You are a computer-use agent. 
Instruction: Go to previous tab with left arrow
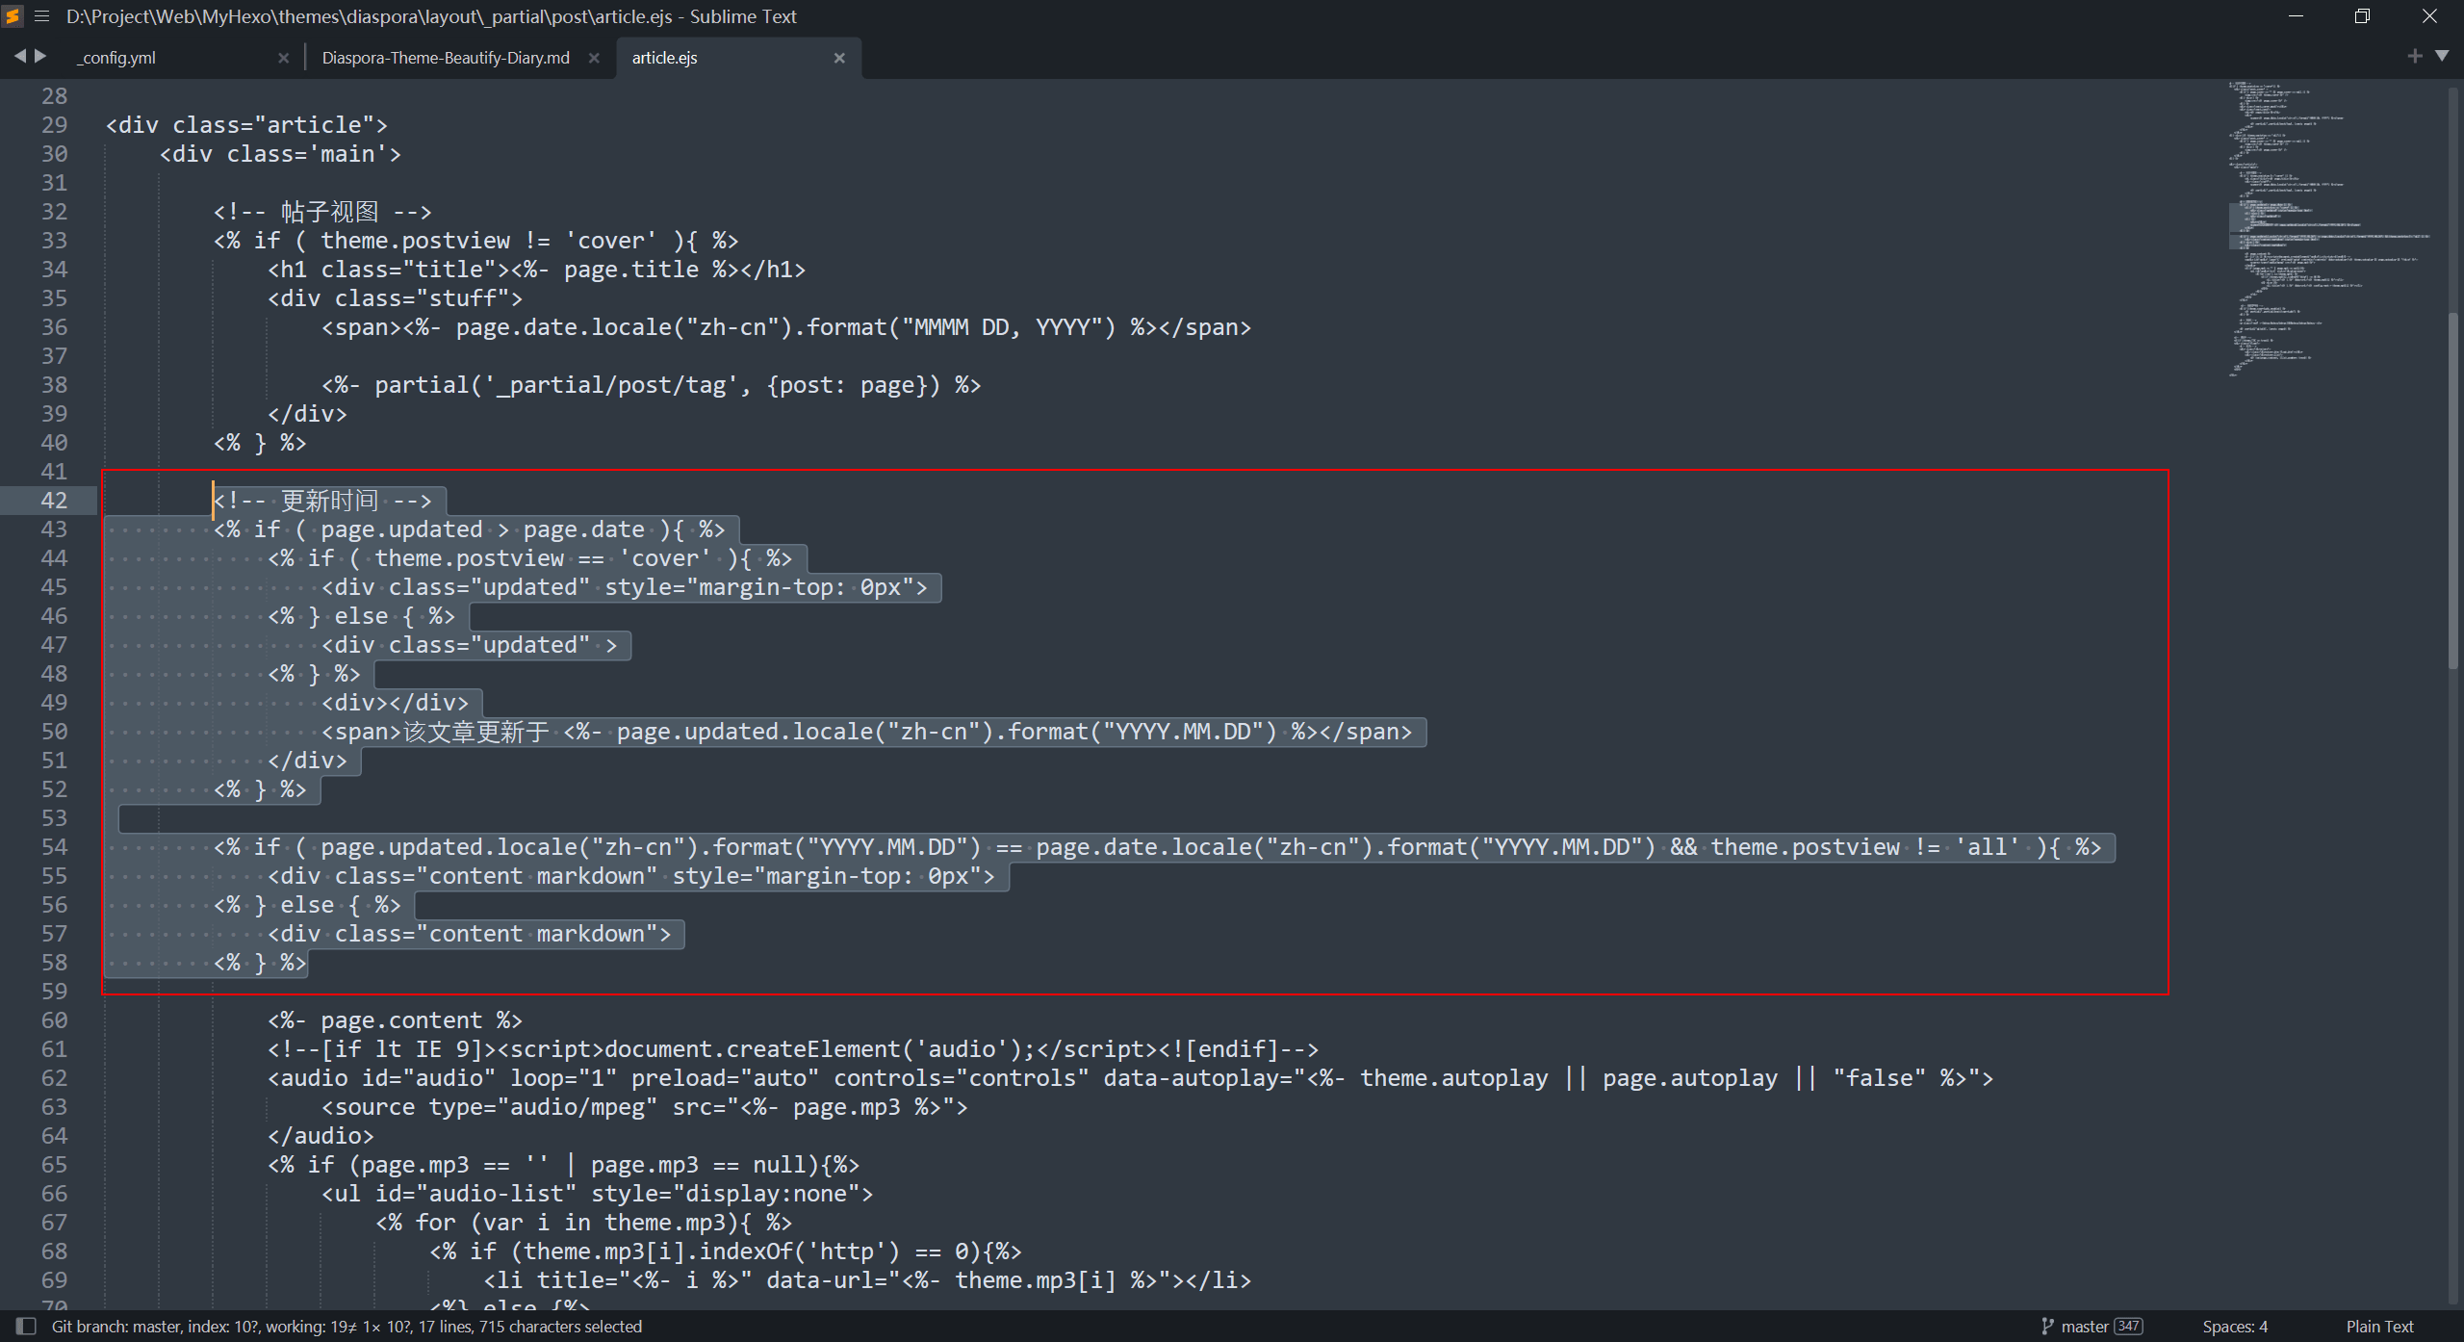click(20, 57)
